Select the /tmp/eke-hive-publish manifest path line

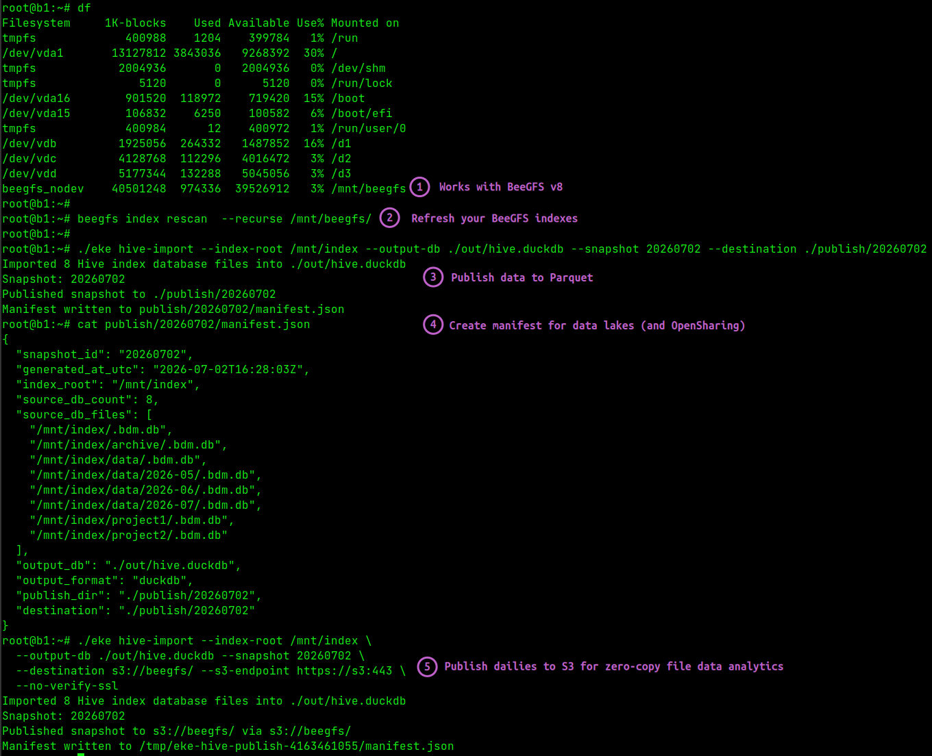pyautogui.click(x=228, y=746)
